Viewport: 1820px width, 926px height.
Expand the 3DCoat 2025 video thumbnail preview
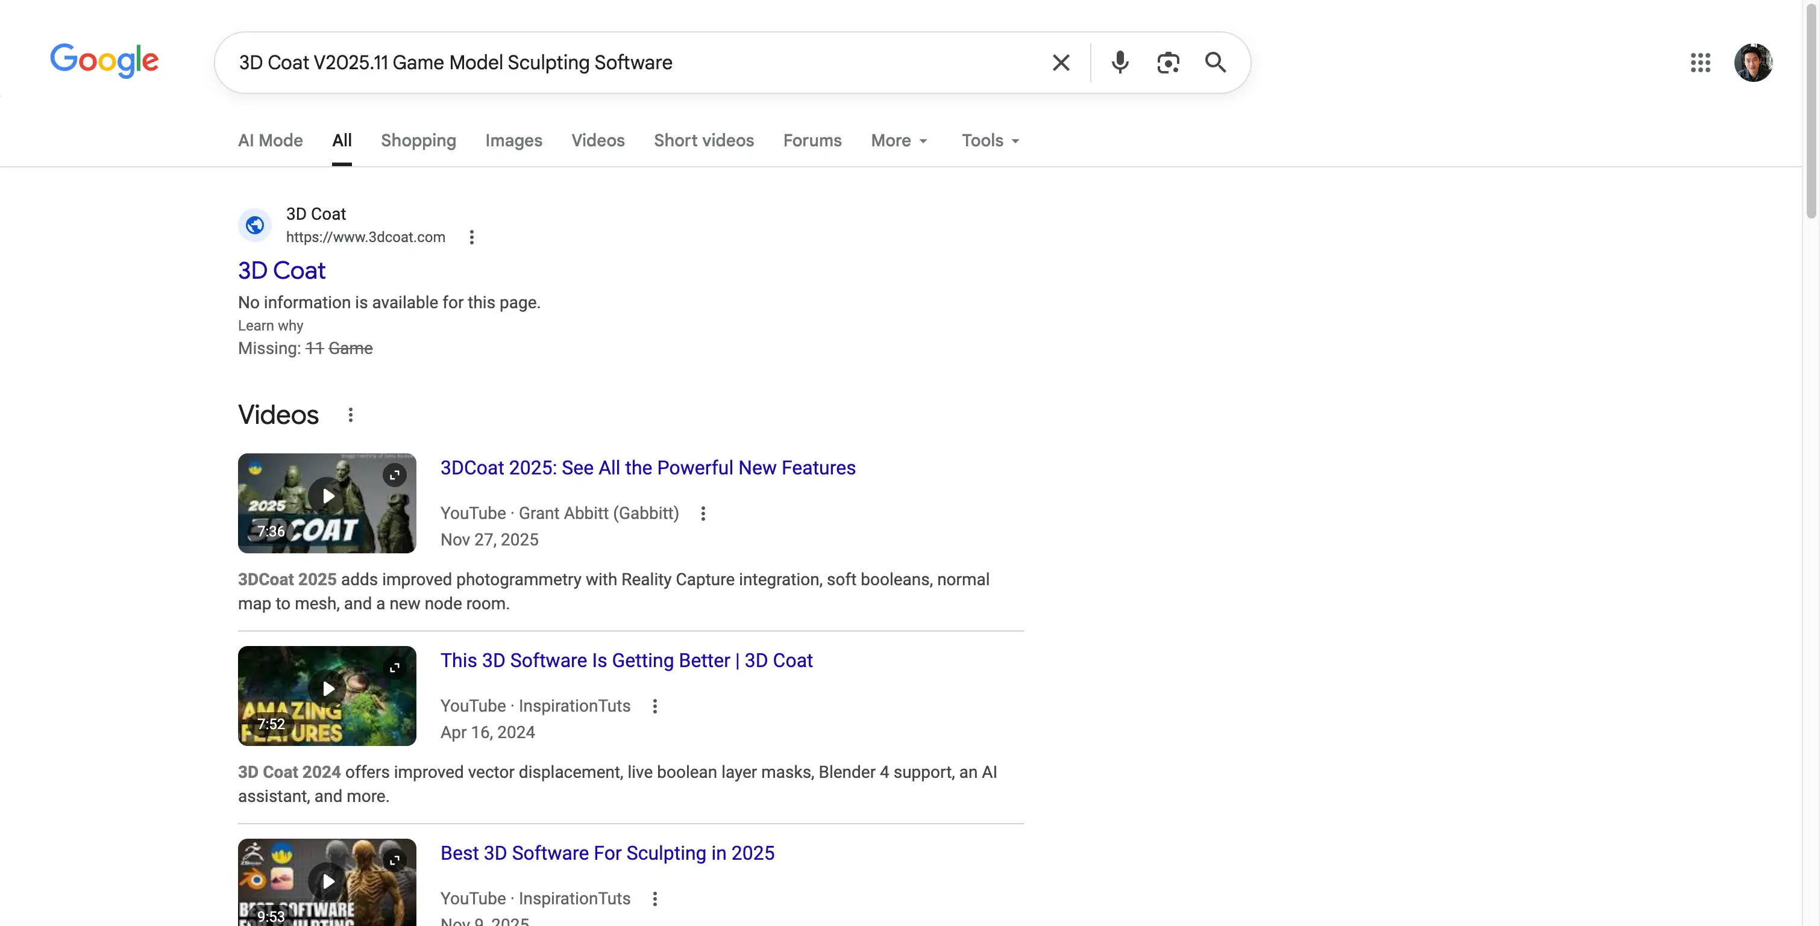tap(394, 475)
